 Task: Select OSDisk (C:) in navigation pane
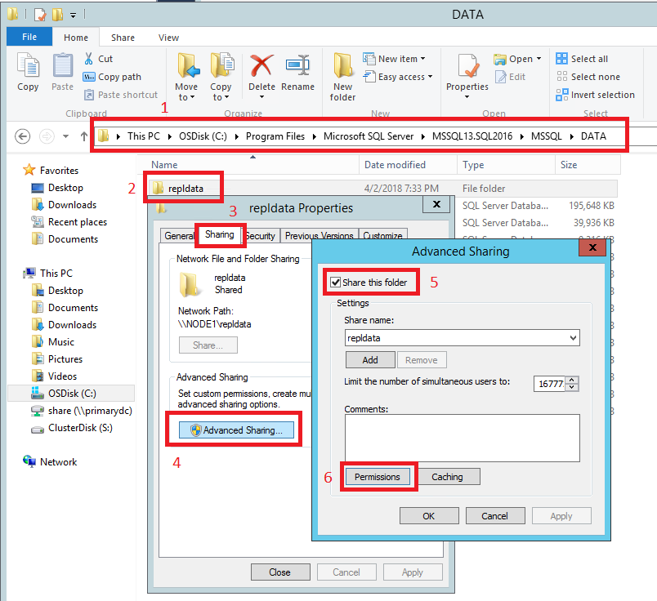pos(65,394)
